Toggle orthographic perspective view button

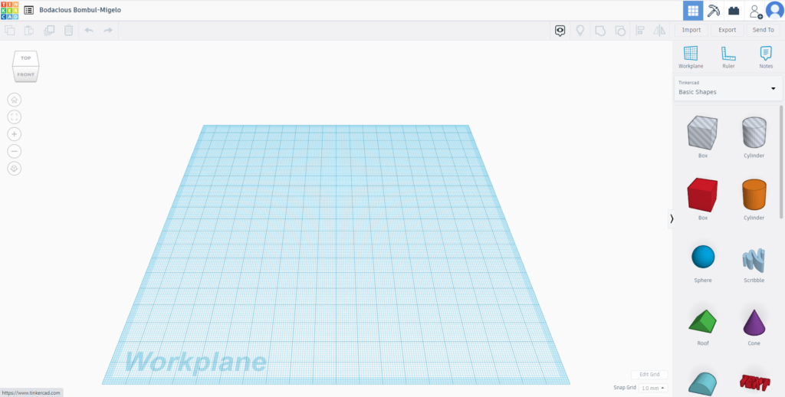[15, 168]
